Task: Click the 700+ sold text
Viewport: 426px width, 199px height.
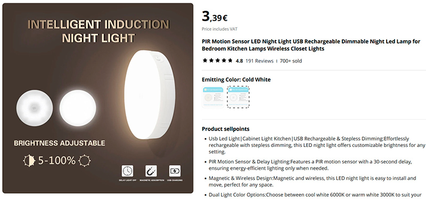Action: (291, 61)
